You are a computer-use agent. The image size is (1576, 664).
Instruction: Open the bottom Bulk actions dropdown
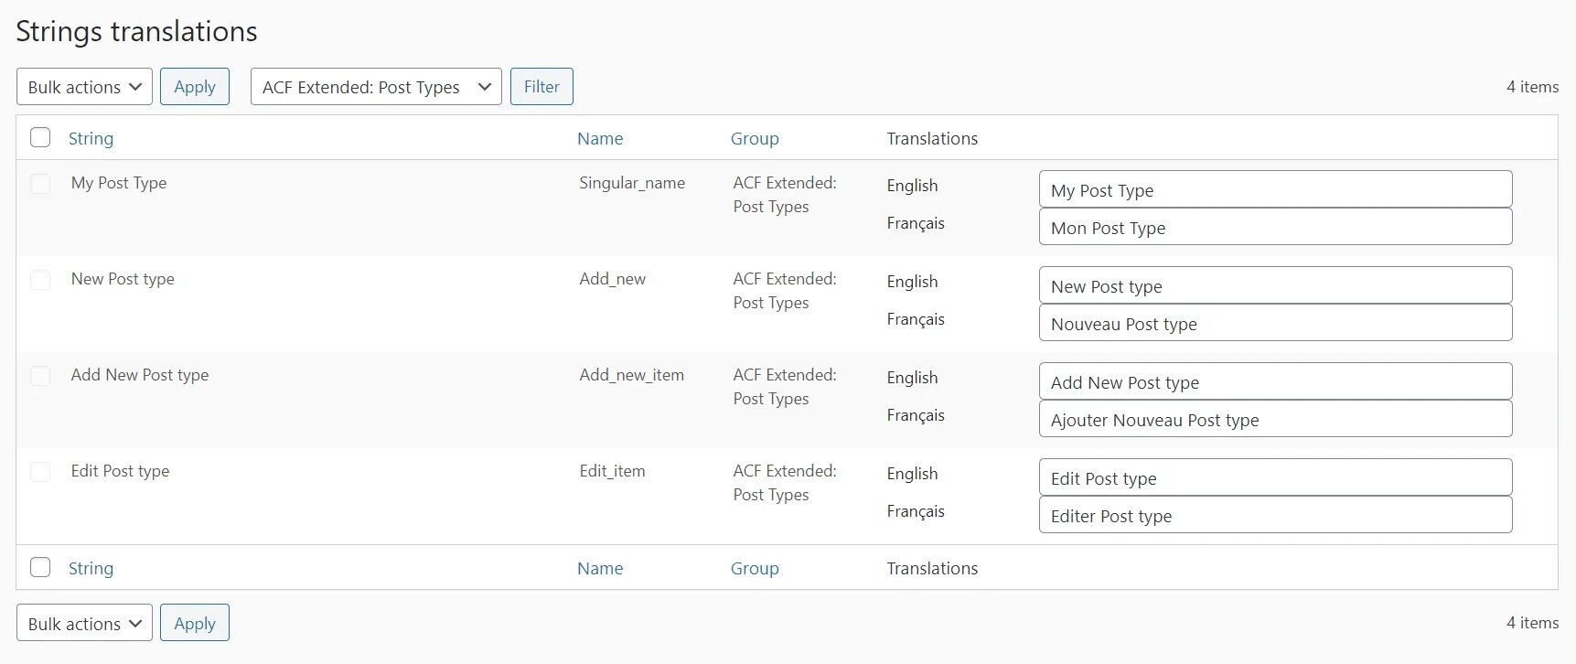[84, 623]
